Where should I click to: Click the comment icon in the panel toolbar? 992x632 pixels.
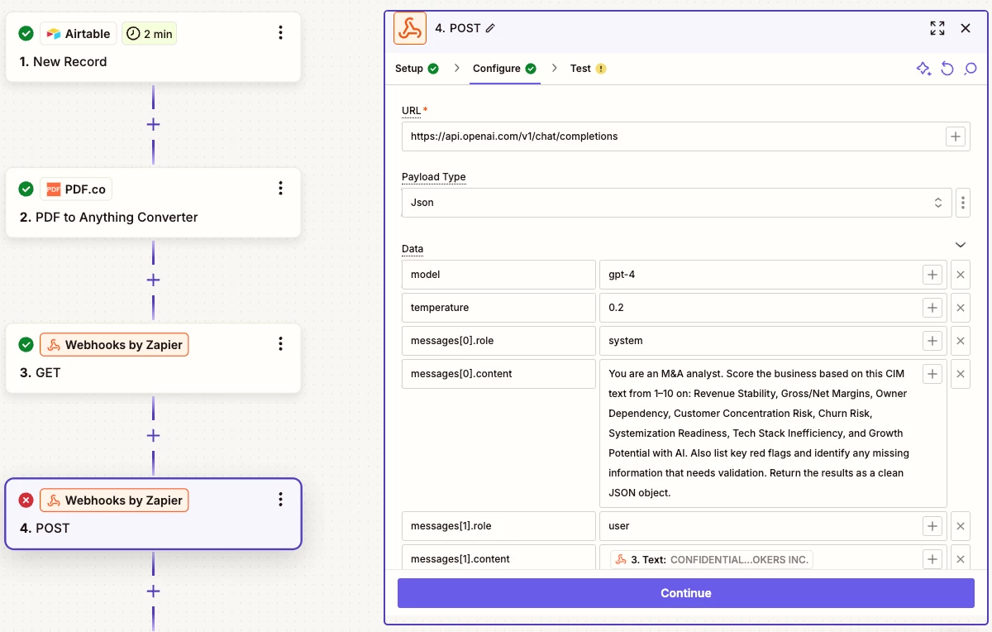[x=971, y=69]
